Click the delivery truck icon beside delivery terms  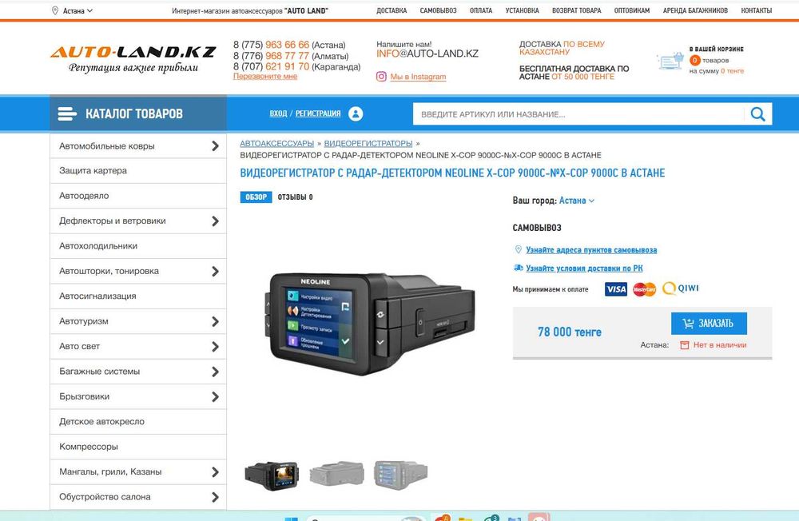coord(519,268)
